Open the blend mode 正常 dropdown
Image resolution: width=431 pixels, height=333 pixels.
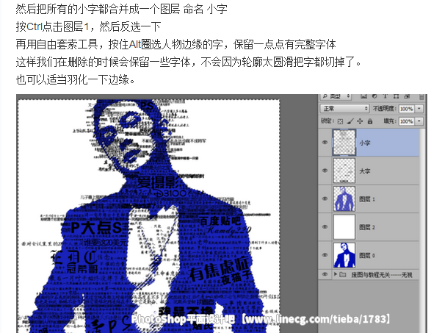pyautogui.click(x=345, y=109)
